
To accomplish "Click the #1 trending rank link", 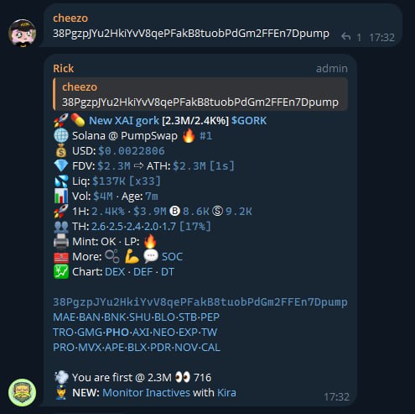I will pos(205,136).
